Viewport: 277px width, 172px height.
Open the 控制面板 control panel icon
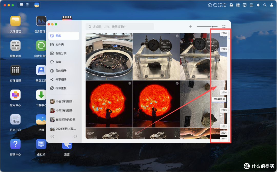click(15, 46)
